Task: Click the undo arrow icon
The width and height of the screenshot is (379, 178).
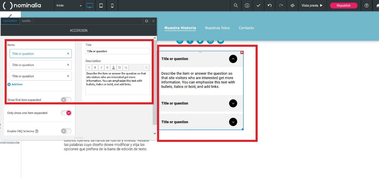Action: 270,6
